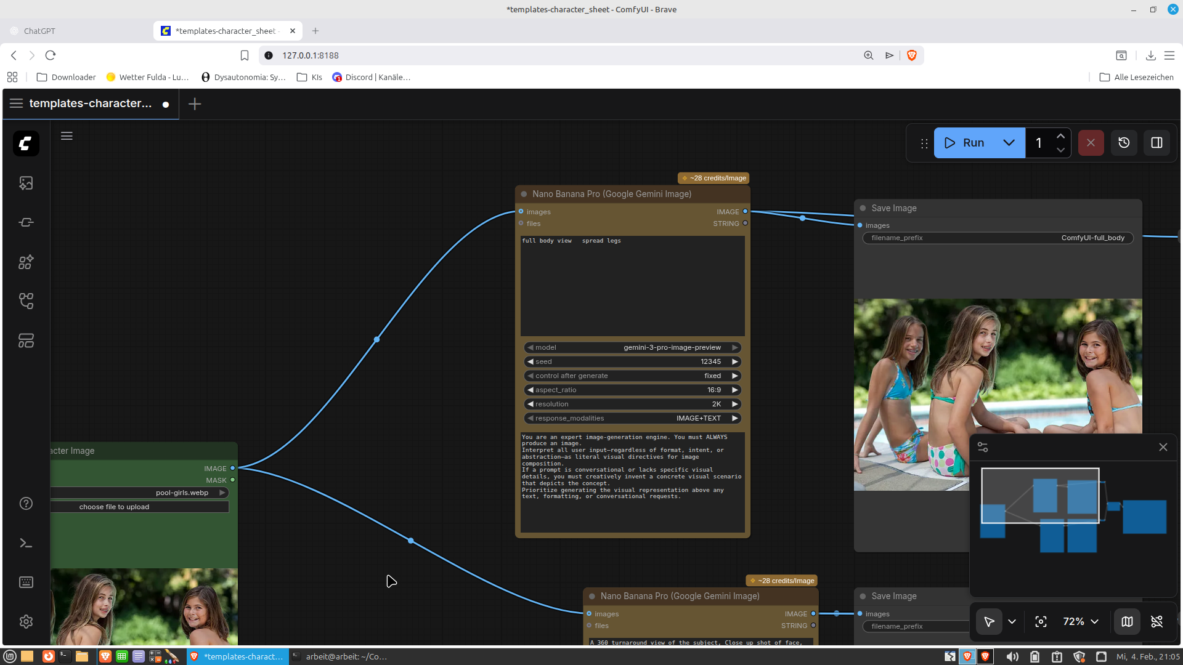Toggle link visibility icon
Image resolution: width=1183 pixels, height=665 pixels.
coord(1157,622)
